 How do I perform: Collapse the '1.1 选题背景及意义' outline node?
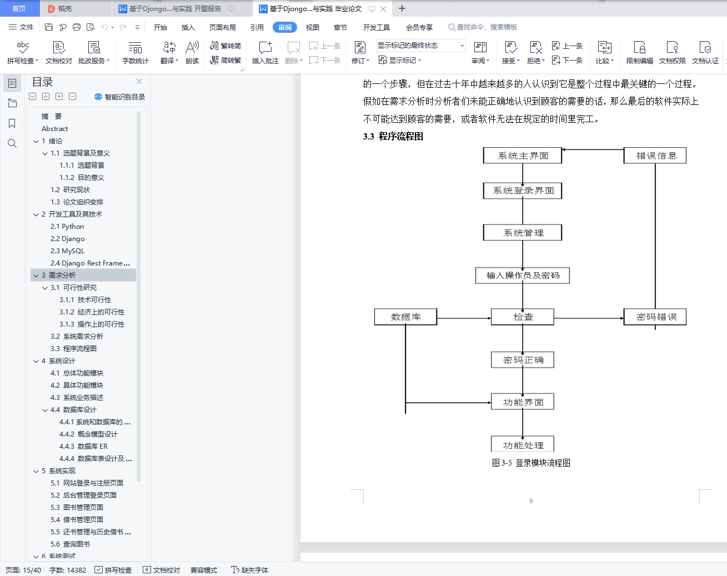pos(45,153)
